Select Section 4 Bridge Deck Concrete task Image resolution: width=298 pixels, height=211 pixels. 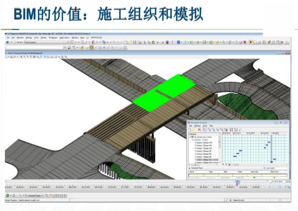[207, 159]
